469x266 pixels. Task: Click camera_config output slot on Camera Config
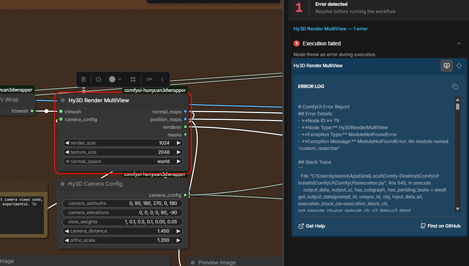pos(185,195)
